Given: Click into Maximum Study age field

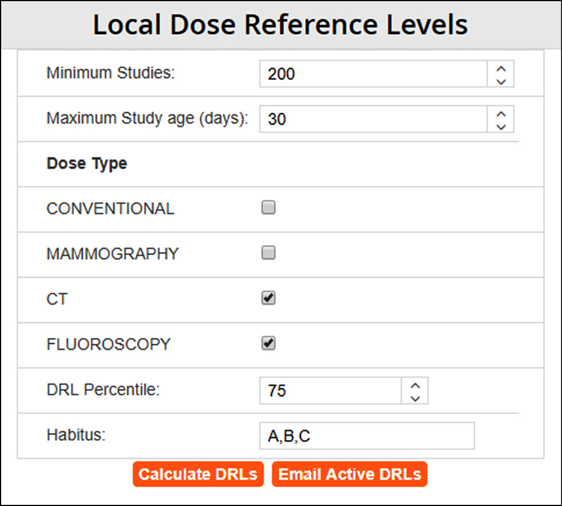Looking at the screenshot, I should (x=373, y=120).
